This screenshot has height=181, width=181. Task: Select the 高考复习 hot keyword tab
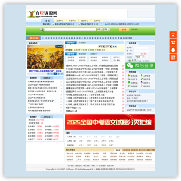126,150
